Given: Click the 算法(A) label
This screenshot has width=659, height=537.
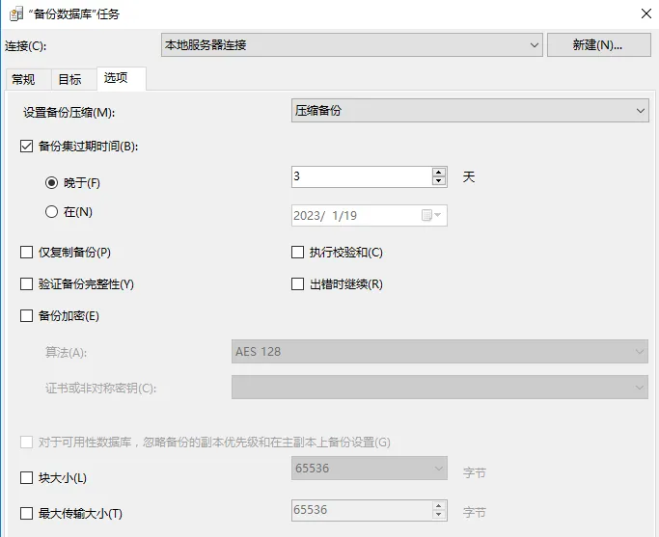Looking at the screenshot, I should (x=66, y=352).
